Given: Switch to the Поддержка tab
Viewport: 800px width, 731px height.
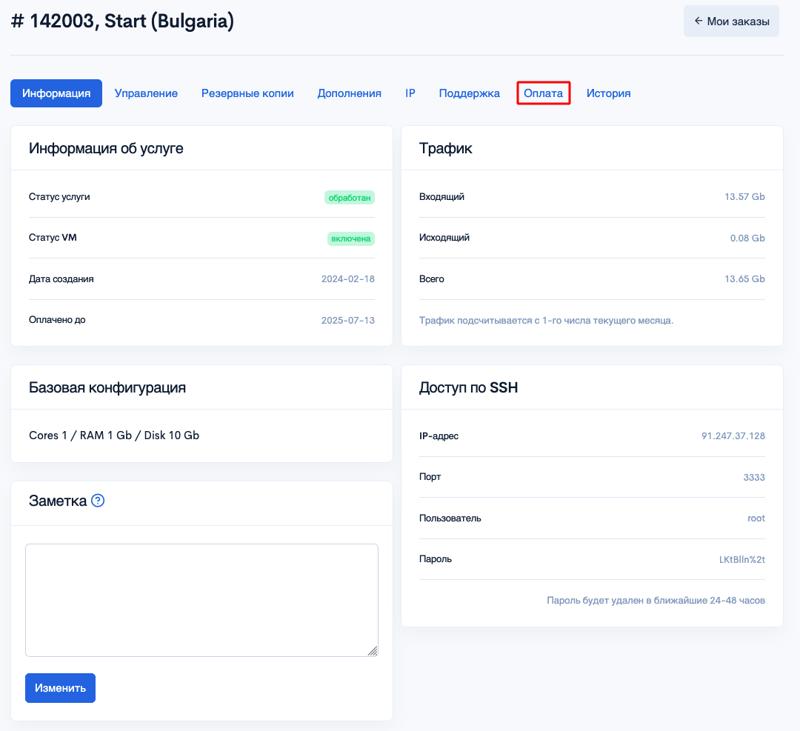Looking at the screenshot, I should (470, 93).
